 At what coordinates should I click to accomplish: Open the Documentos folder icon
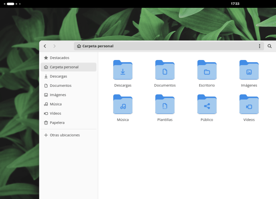(x=165, y=70)
